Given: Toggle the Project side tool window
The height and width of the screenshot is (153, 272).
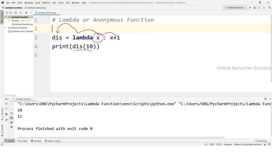Looking at the screenshot, I should click(2, 17).
